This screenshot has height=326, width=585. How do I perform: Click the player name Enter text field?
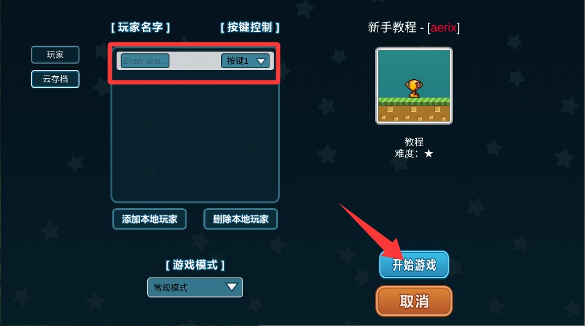pos(145,61)
